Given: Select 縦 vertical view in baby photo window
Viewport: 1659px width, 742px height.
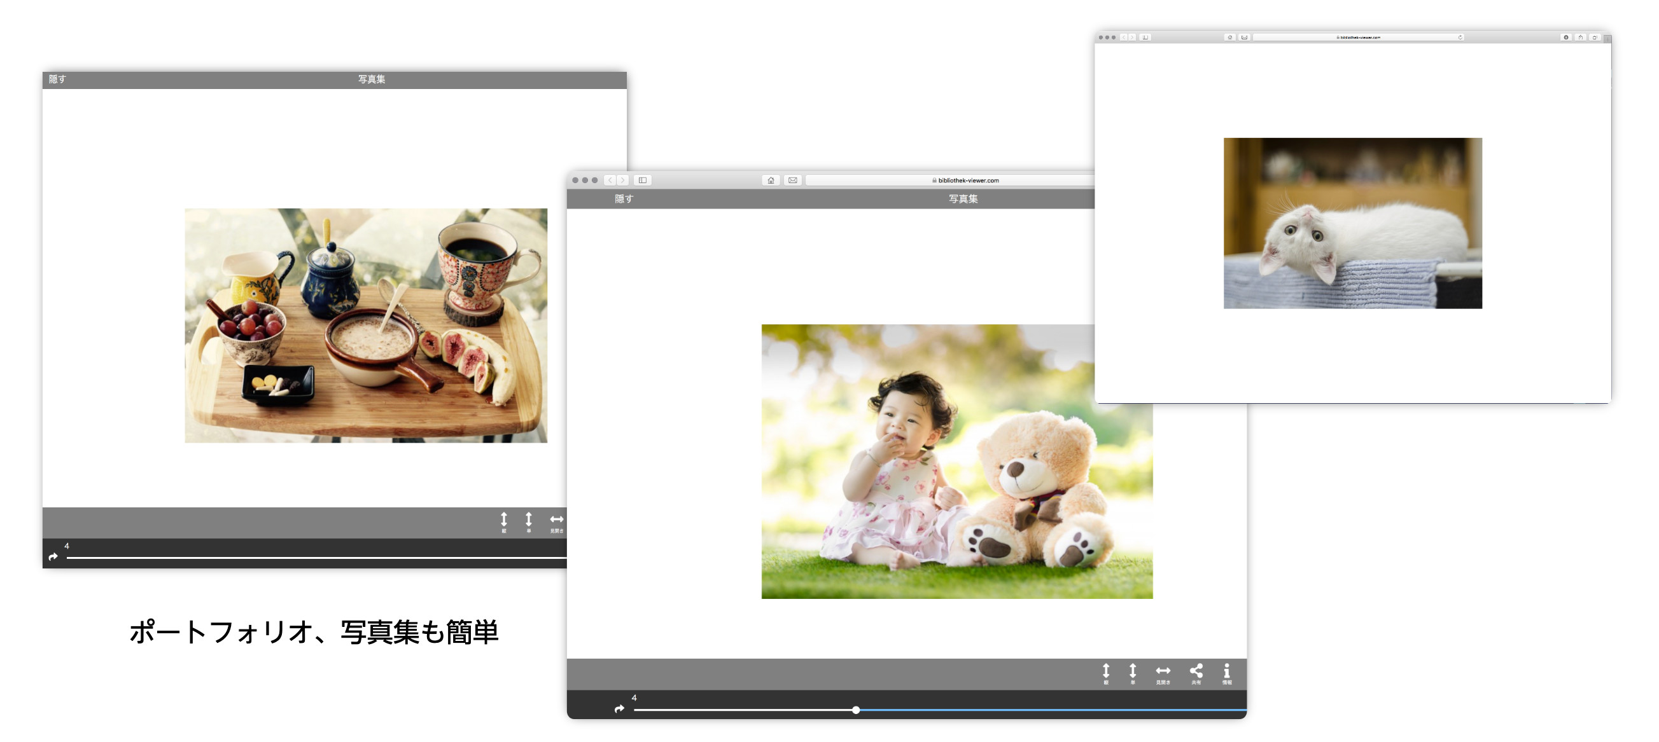Looking at the screenshot, I should [x=1106, y=673].
